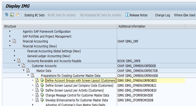Expand Agentry SAP Framework Configuration node
Image resolution: width=196 pixels, height=106 pixels.
pyautogui.click(x=10, y=31)
